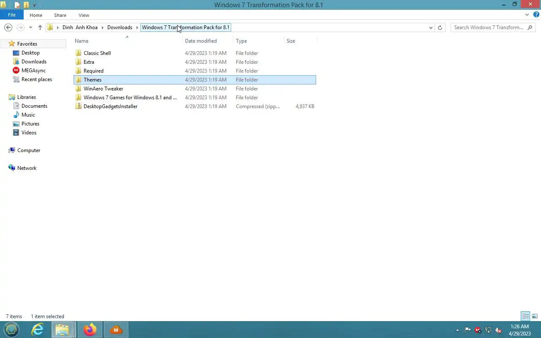Click the File Explorer taskbar button

62,330
